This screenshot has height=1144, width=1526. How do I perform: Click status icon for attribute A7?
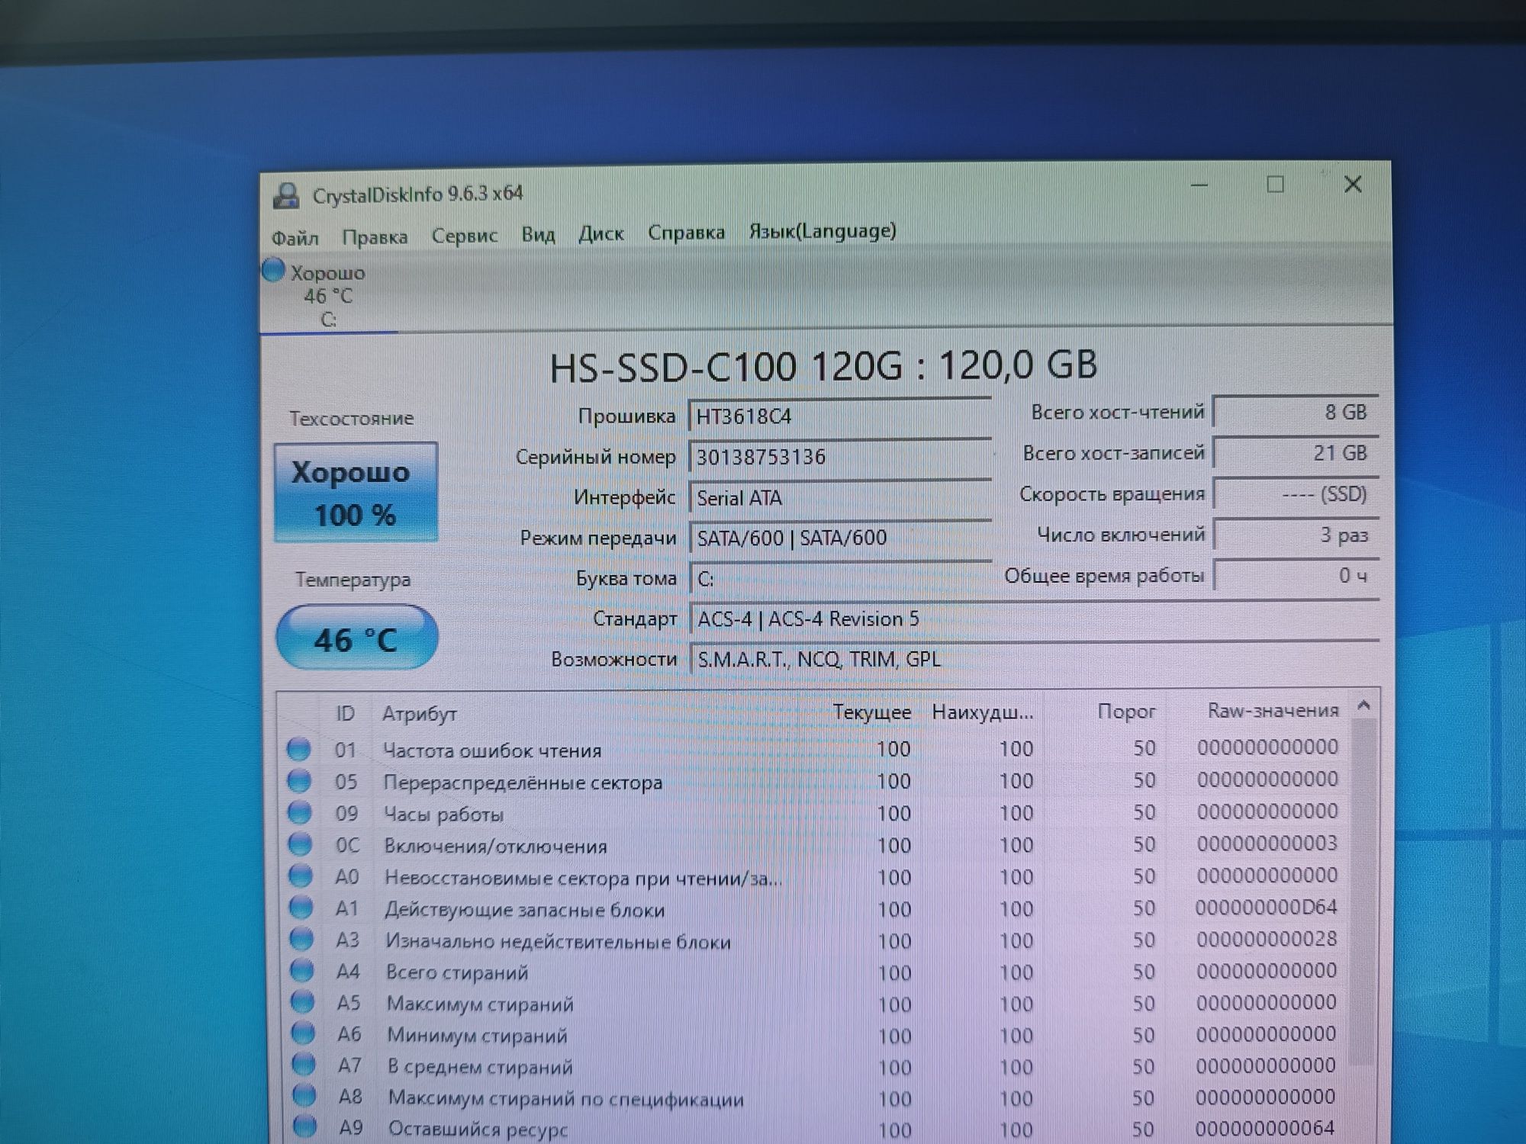tap(304, 1063)
